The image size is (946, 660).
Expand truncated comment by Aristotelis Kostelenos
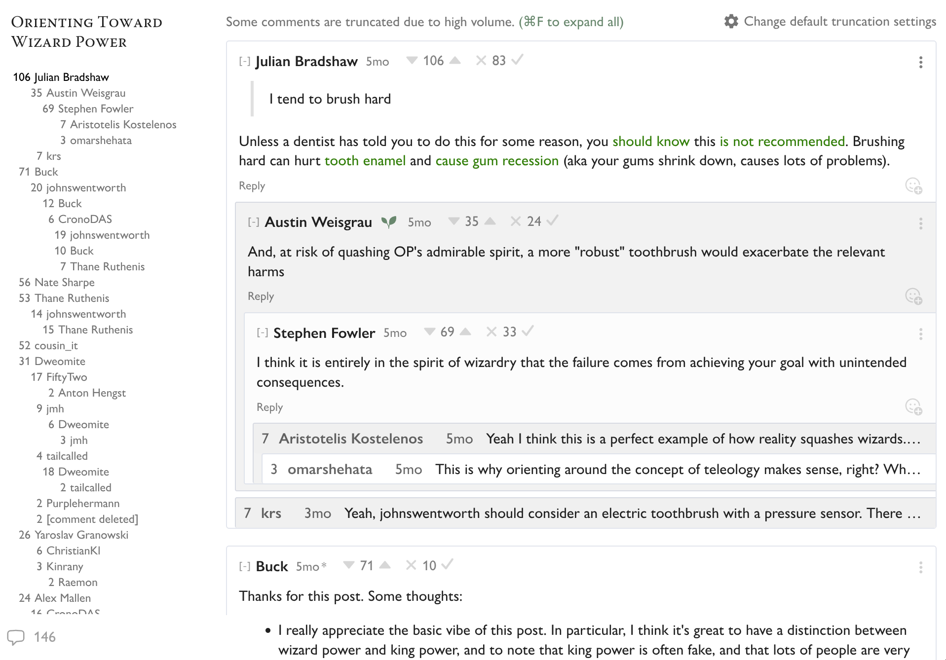click(x=592, y=439)
